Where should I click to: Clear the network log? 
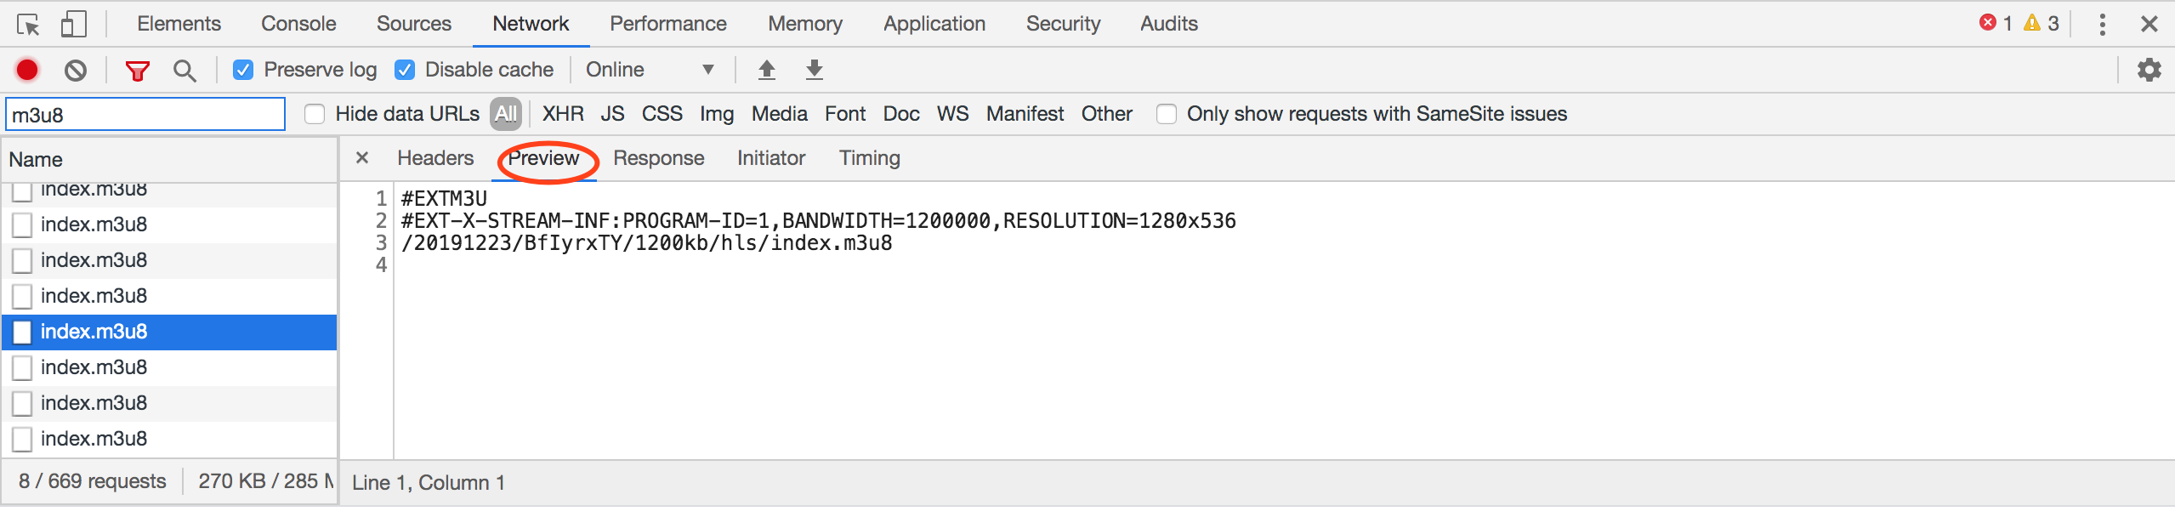pos(76,70)
